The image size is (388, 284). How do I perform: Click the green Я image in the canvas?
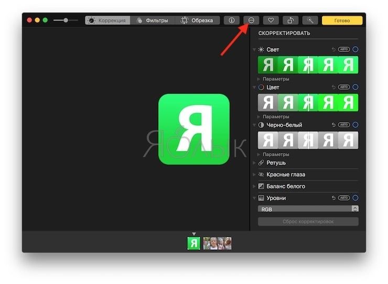coord(194,129)
